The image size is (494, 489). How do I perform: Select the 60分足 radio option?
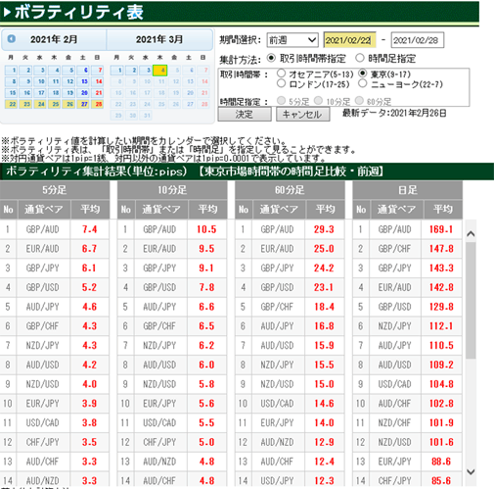point(359,101)
